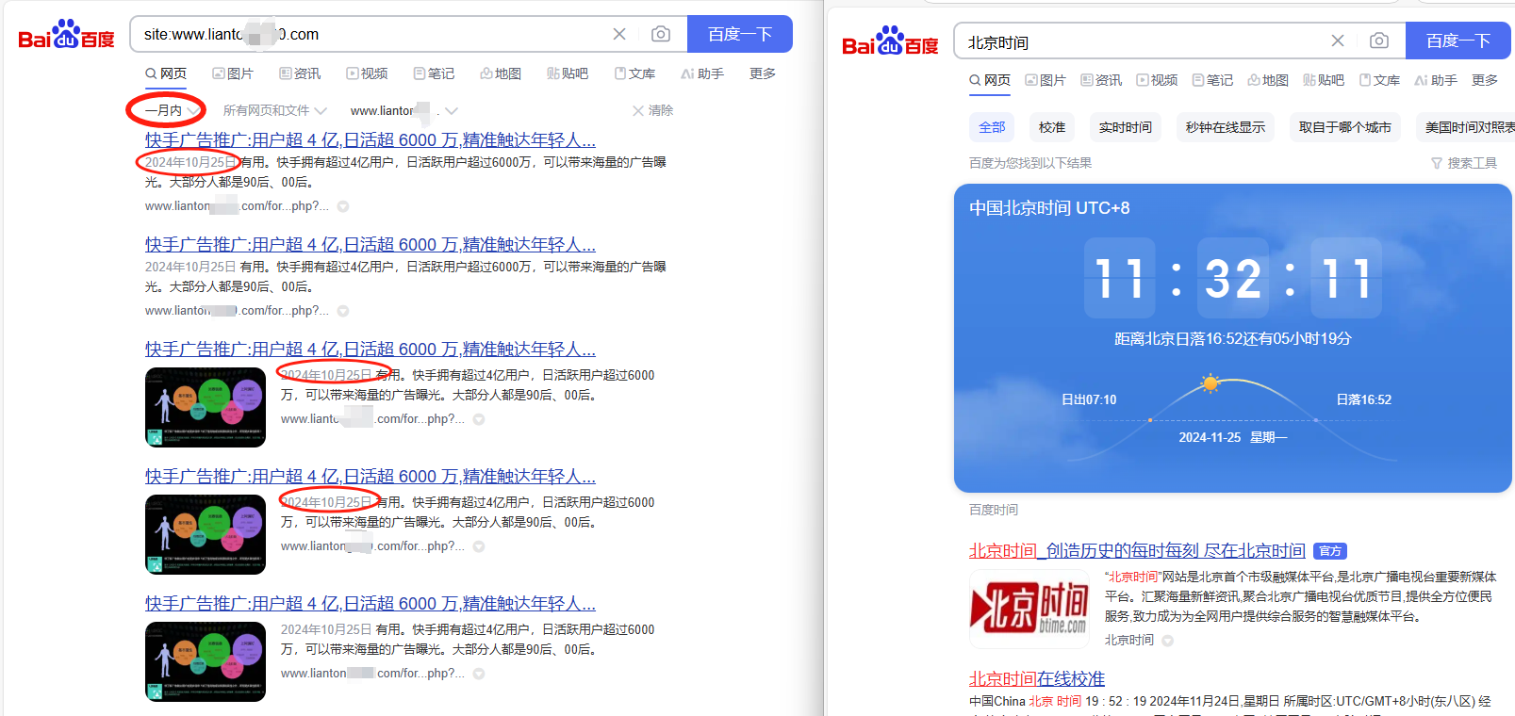Open second result 快手广告推广 link
The image size is (1515, 716).
point(371,244)
